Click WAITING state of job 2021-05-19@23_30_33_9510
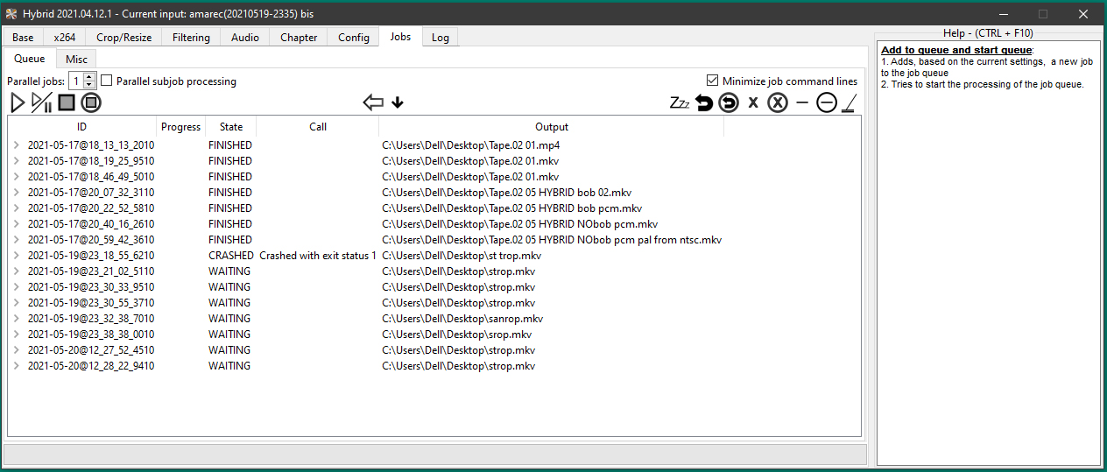This screenshot has width=1107, height=472. 229,287
